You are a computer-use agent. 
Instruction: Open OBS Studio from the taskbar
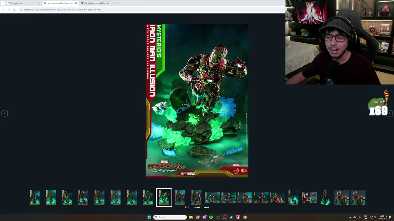(224, 217)
